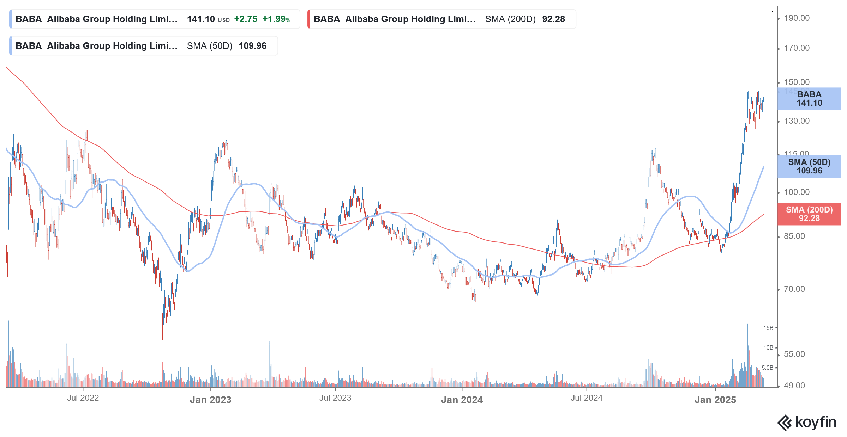Click the BABA price legend box showing 141.10
This screenshot has width=847, height=437.
[155, 19]
